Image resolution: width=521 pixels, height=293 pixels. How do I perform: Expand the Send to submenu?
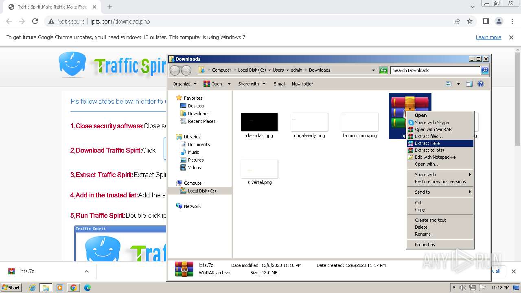(x=440, y=192)
